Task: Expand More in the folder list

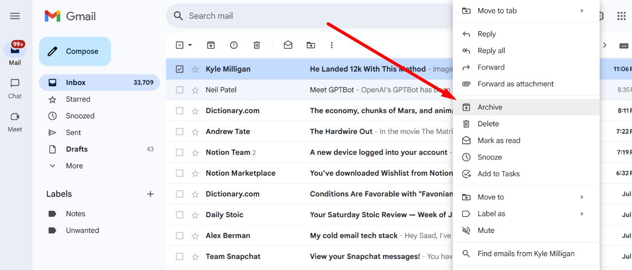Action: pyautogui.click(x=99, y=166)
